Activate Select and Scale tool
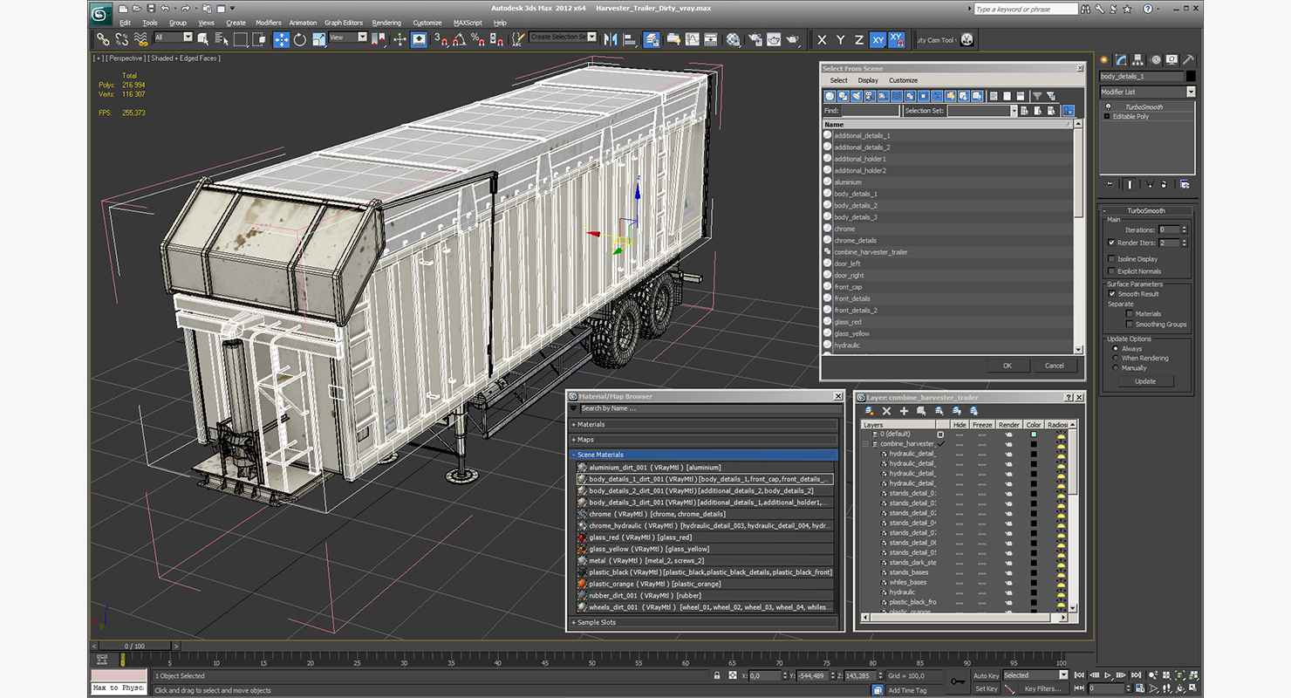 (x=318, y=39)
